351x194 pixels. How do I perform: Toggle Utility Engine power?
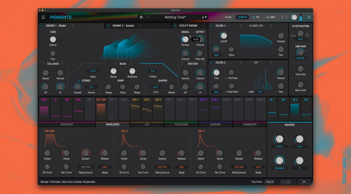pyautogui.click(x=175, y=26)
